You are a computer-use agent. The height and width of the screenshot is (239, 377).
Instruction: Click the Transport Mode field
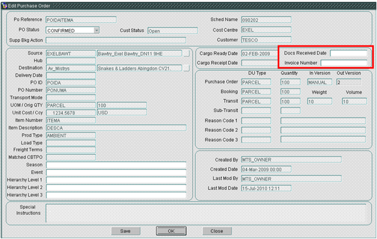tap(71, 97)
